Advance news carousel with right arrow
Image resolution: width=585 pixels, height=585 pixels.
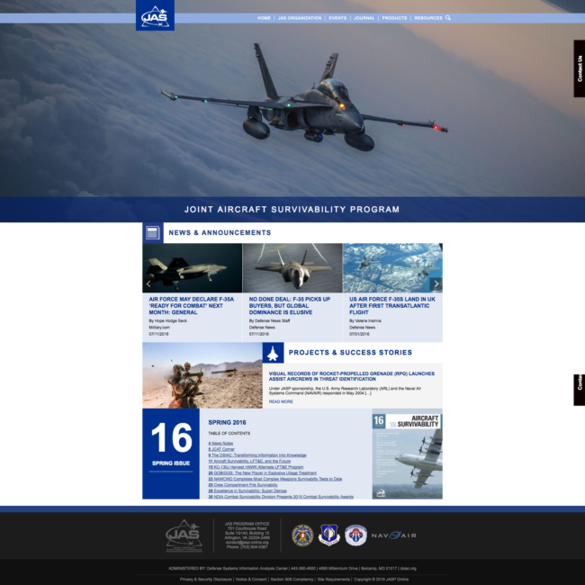point(436,283)
